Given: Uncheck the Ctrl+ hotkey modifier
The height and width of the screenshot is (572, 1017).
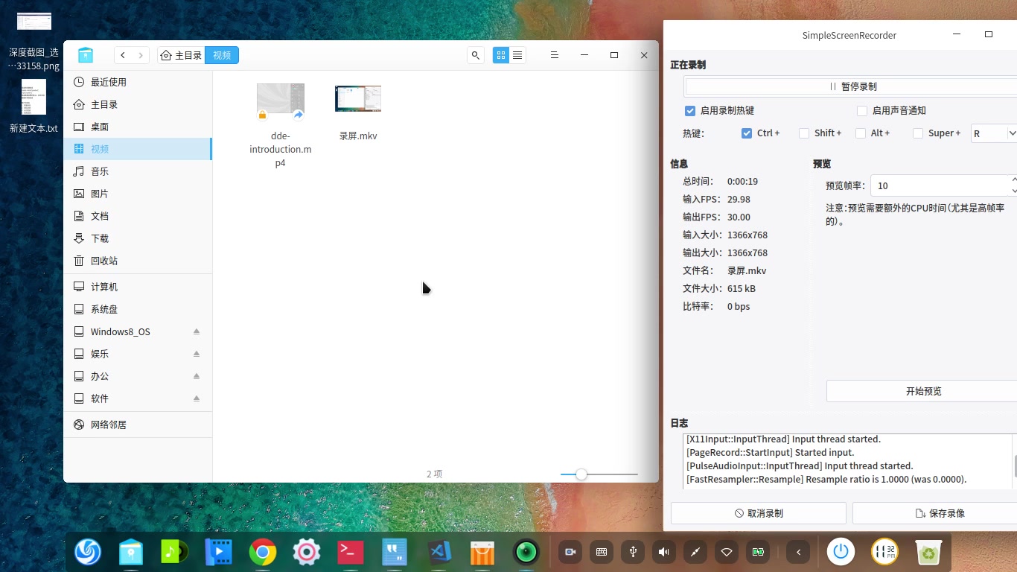Looking at the screenshot, I should tap(746, 133).
